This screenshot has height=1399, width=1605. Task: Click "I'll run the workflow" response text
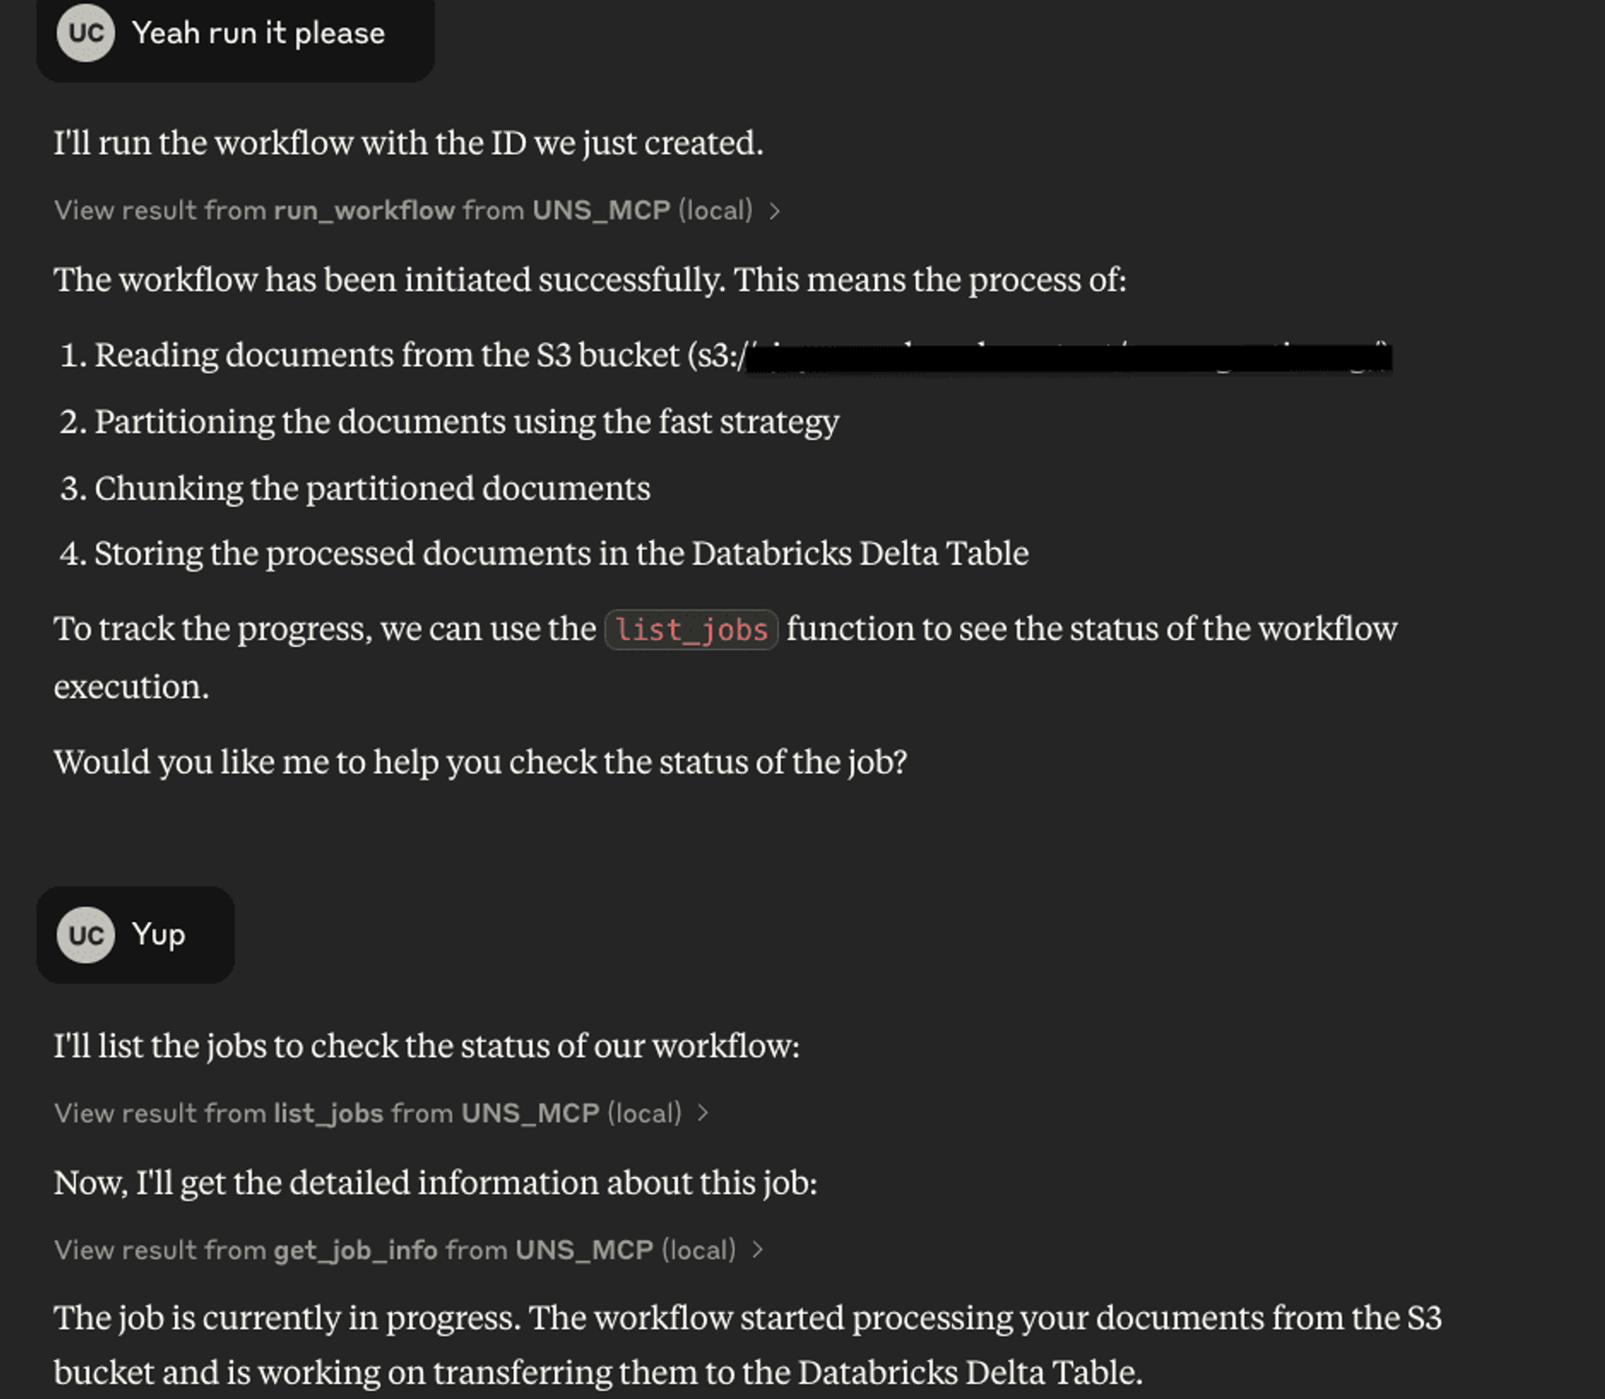pyautogui.click(x=408, y=143)
